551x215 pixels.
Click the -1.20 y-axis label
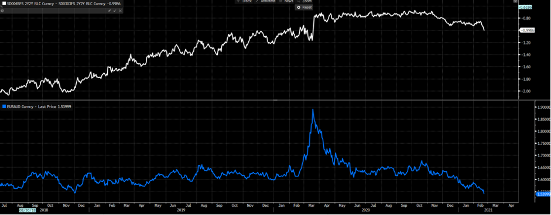click(525, 43)
